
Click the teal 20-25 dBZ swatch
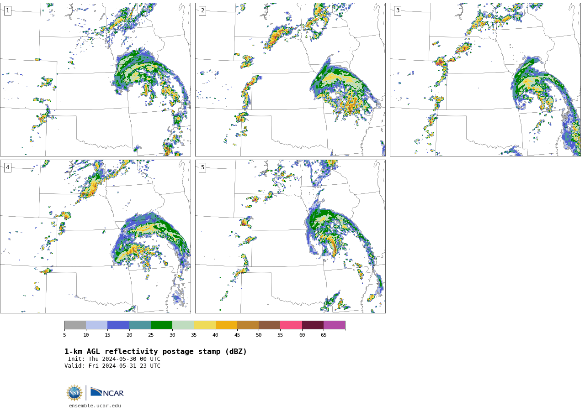pyautogui.click(x=140, y=325)
